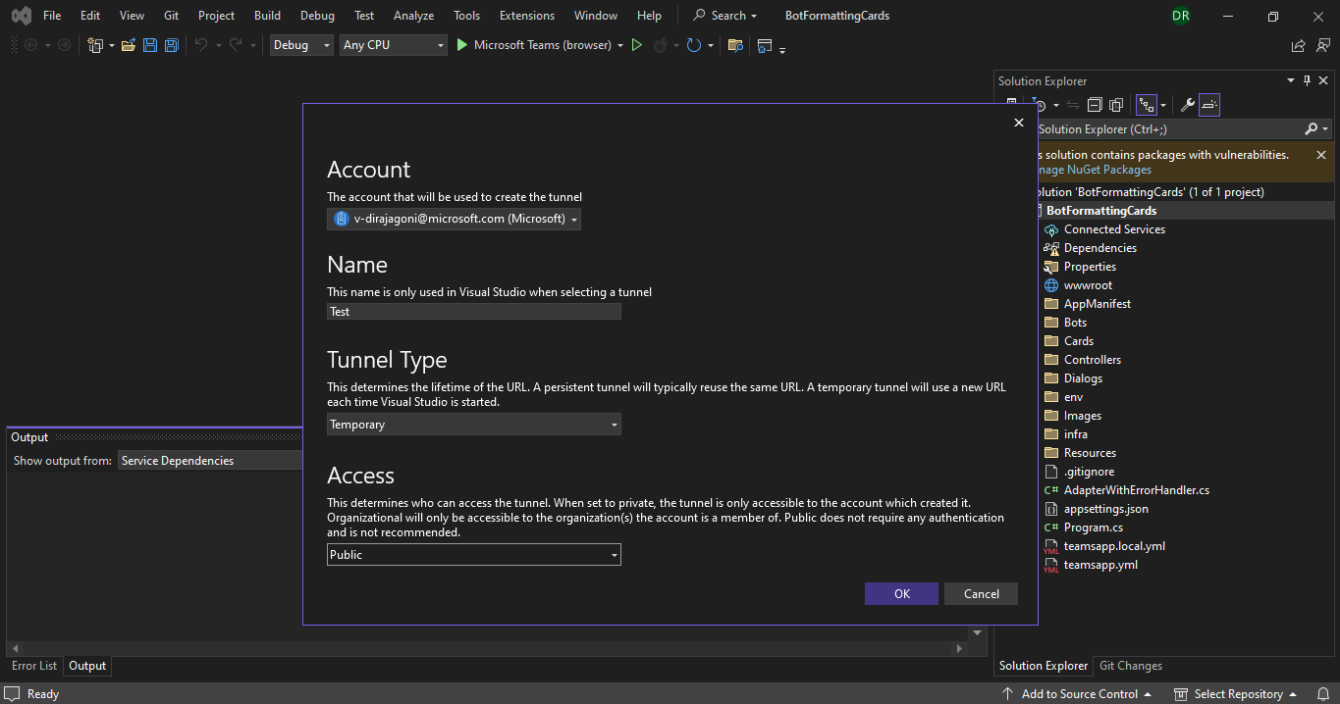The width and height of the screenshot is (1340, 704).
Task: Select Program.cs in Solution Explorer
Action: coord(1093,528)
